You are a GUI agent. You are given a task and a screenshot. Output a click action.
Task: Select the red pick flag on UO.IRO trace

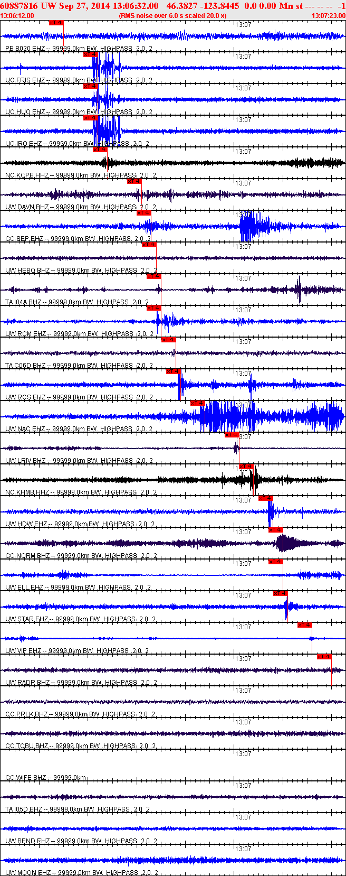(x=90, y=118)
